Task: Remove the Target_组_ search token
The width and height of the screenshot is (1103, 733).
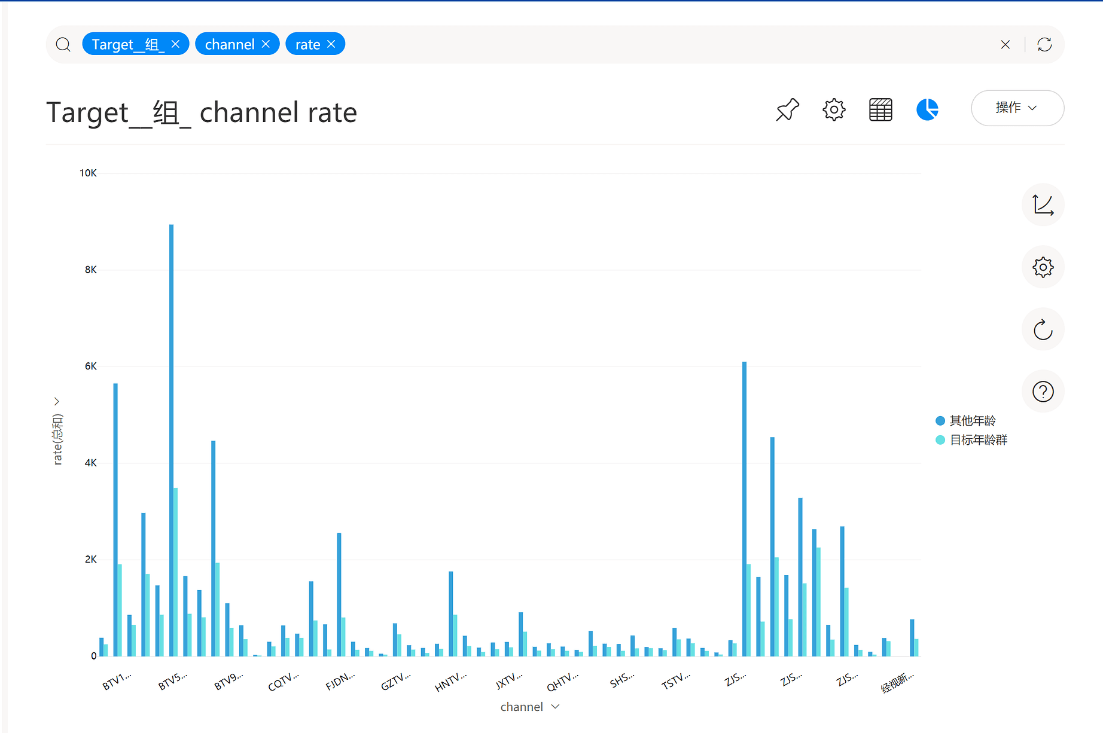Action: click(x=175, y=44)
